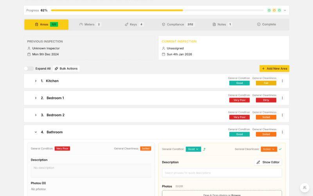Click the previous No description box

tap(91, 171)
